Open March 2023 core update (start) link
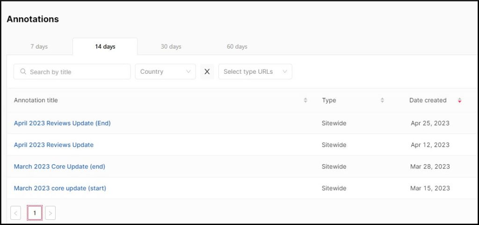This screenshot has height=225, width=479. point(60,188)
